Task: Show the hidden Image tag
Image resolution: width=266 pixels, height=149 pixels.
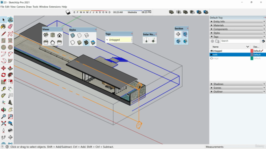Action: (212, 58)
